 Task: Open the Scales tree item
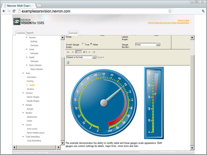32,85
